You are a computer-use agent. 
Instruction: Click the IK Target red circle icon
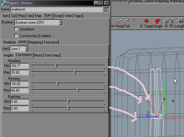146,21
